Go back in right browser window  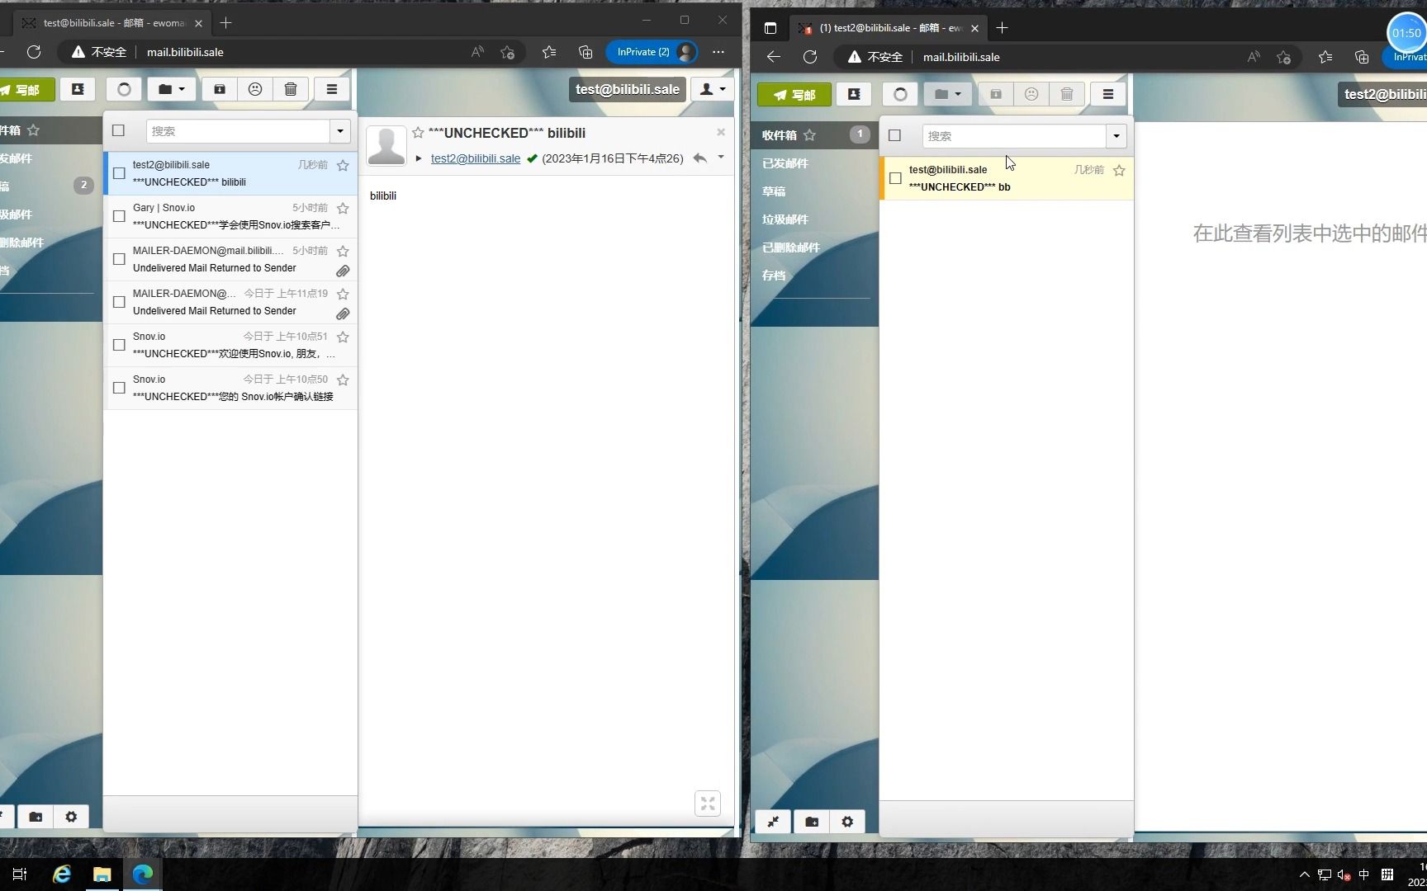click(774, 57)
